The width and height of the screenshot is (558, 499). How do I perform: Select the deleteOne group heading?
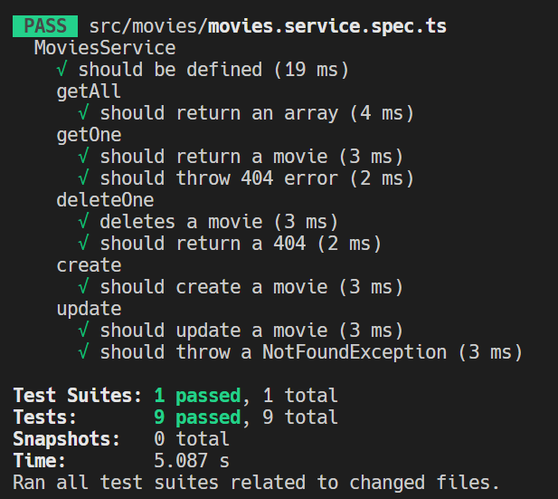pyautogui.click(x=105, y=200)
